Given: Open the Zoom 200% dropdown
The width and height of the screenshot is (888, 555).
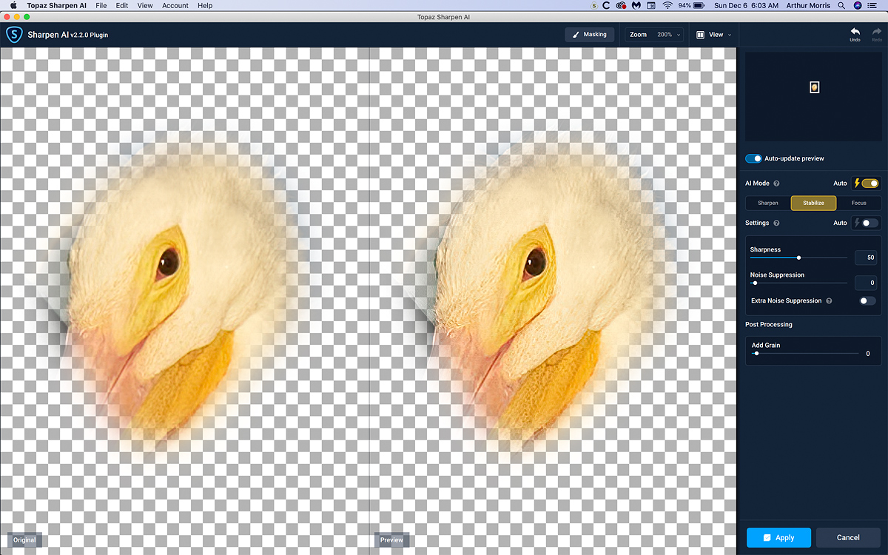Looking at the screenshot, I should [x=654, y=35].
